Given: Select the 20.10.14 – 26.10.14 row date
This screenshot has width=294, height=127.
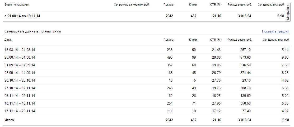Looking at the screenshot, I should [x=20, y=80].
